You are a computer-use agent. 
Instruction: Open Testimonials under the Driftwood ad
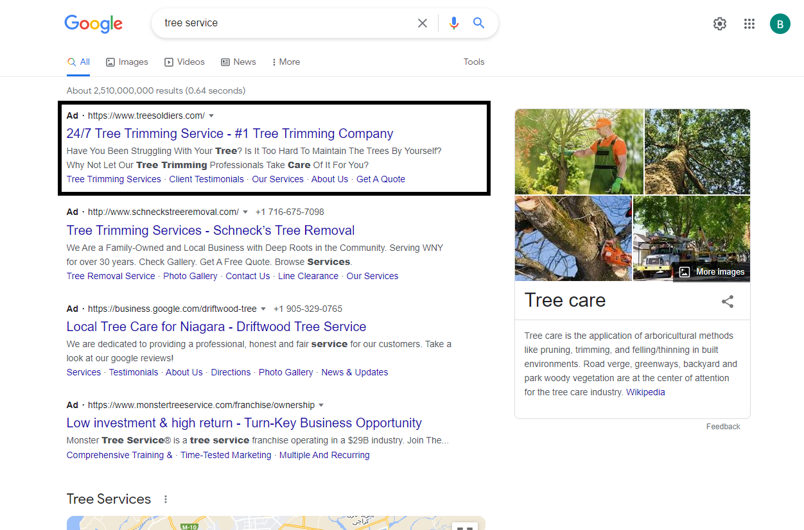click(x=134, y=372)
